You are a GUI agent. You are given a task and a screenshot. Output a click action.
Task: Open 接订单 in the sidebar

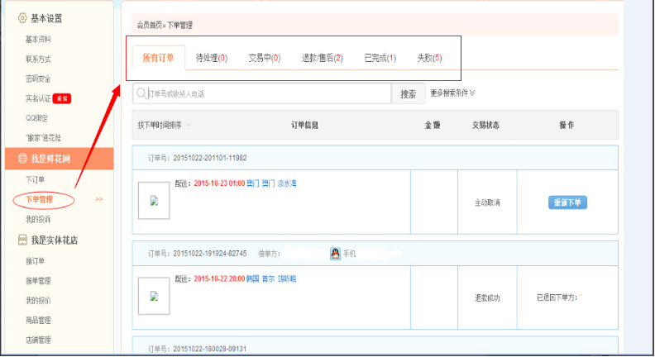tap(35, 261)
